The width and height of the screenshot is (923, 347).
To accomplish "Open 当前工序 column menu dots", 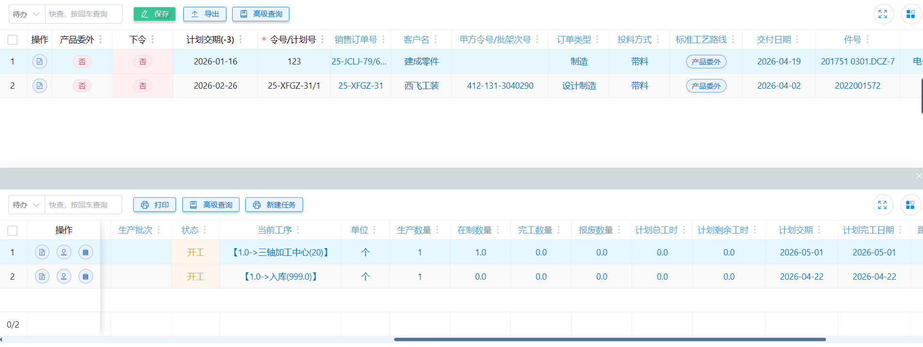I will [298, 230].
